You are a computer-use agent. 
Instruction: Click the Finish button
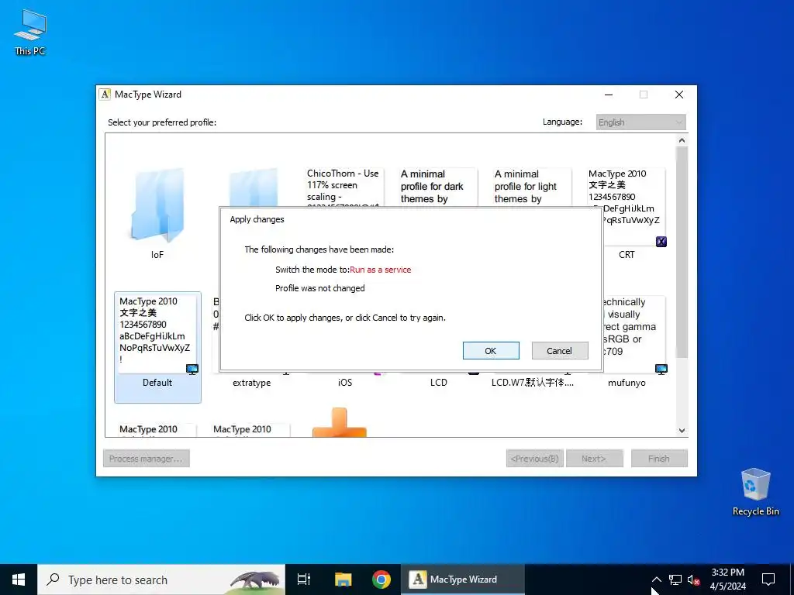[x=659, y=459]
